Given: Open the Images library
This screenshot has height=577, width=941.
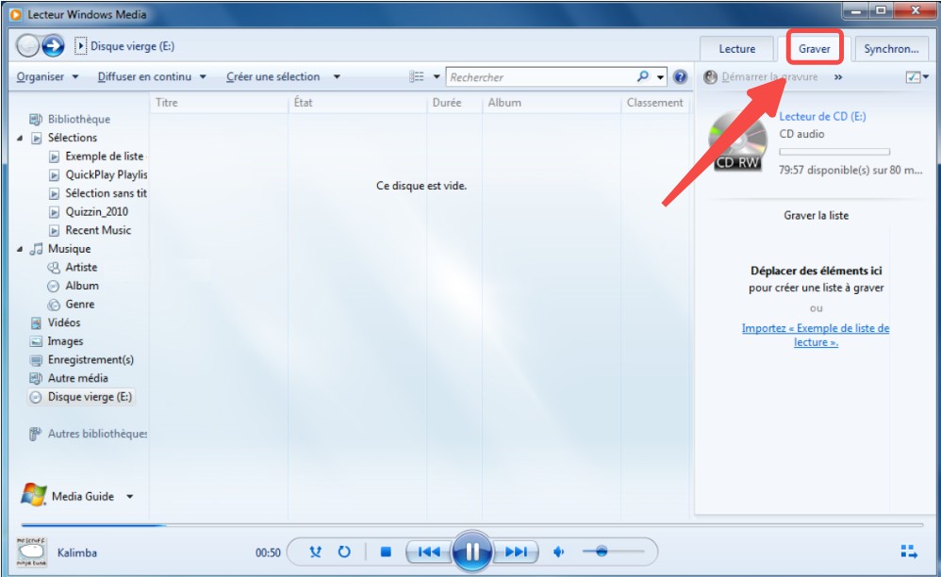Looking at the screenshot, I should [x=57, y=341].
